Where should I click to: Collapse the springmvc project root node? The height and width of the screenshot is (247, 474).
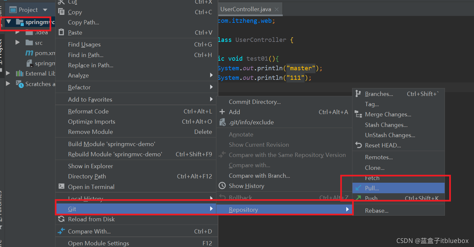tap(9, 22)
